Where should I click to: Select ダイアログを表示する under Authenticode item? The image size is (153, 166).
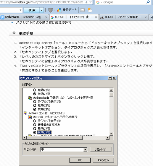pyautogui.click(x=35, y=102)
